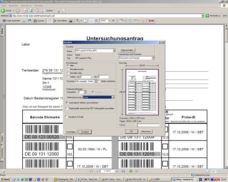Open the Favoriten menu
Screen dimensions: 228x182
pos(39,6)
